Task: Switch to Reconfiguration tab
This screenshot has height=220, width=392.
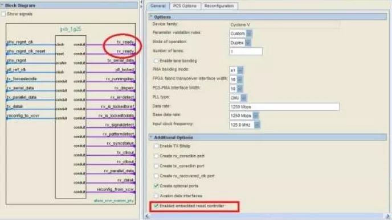Action: coord(219,6)
